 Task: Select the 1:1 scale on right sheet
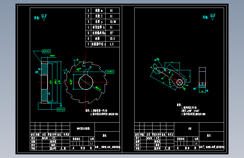[x=196, y=144]
